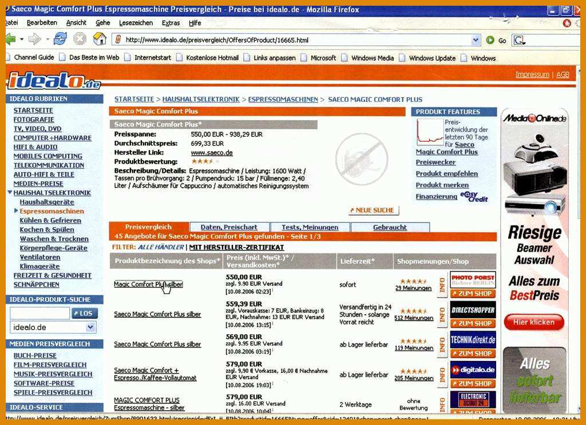Click the Hier klicken ad button
This screenshot has height=425, width=586.
pyautogui.click(x=534, y=322)
